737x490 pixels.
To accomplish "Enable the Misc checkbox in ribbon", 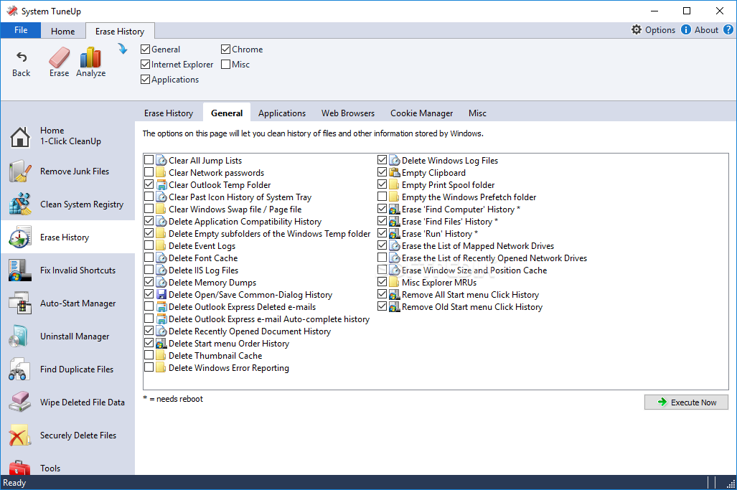I will pos(225,64).
